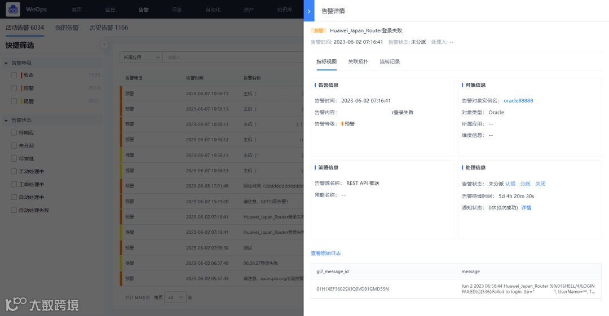Image resolution: width=609 pixels, height=316 pixels.
Task: Open 首页 in top navigation
Action: [x=77, y=10]
